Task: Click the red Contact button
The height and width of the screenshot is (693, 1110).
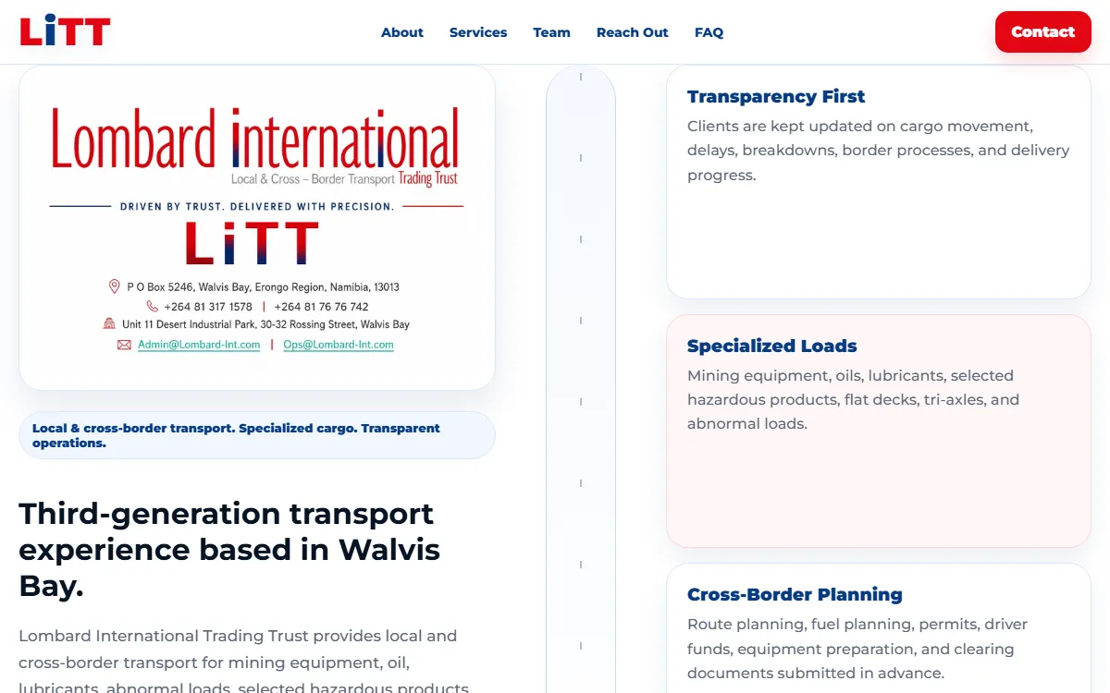Action: 1043,31
